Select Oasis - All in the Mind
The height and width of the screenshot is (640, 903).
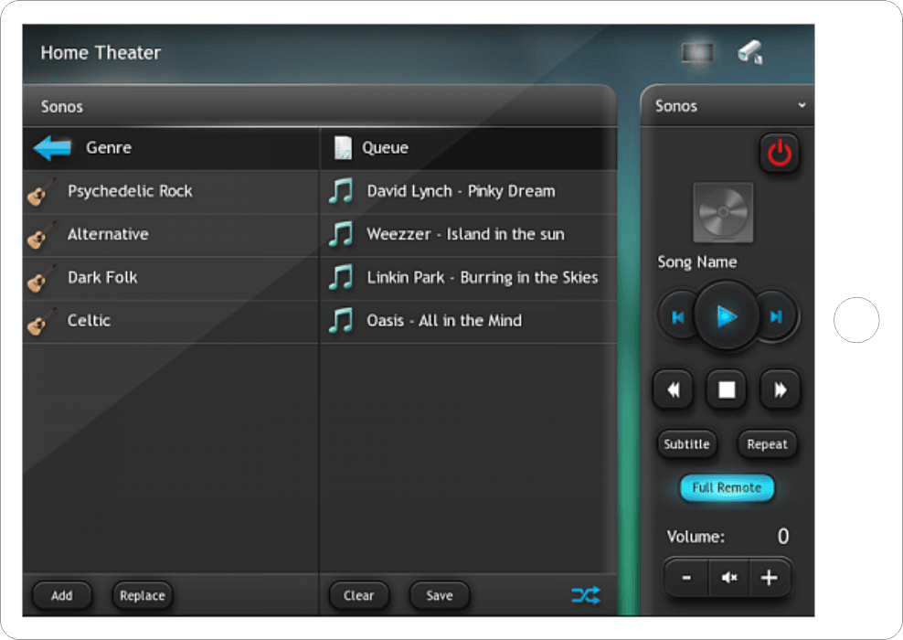pos(444,321)
